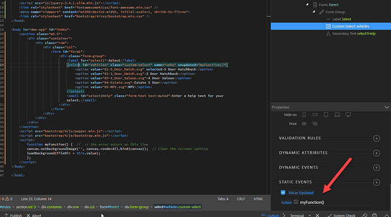Screen dimensions: 391x217
Task: Open the Terminal dropdown arrow
Action: point(310,215)
